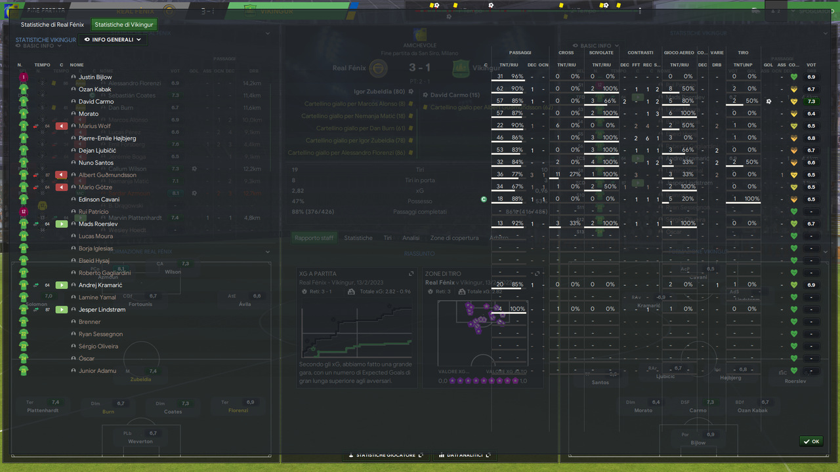Click Pierre-Emile Højbjerg's 6.8 rating badge
The height and width of the screenshot is (472, 840).
[x=811, y=138]
